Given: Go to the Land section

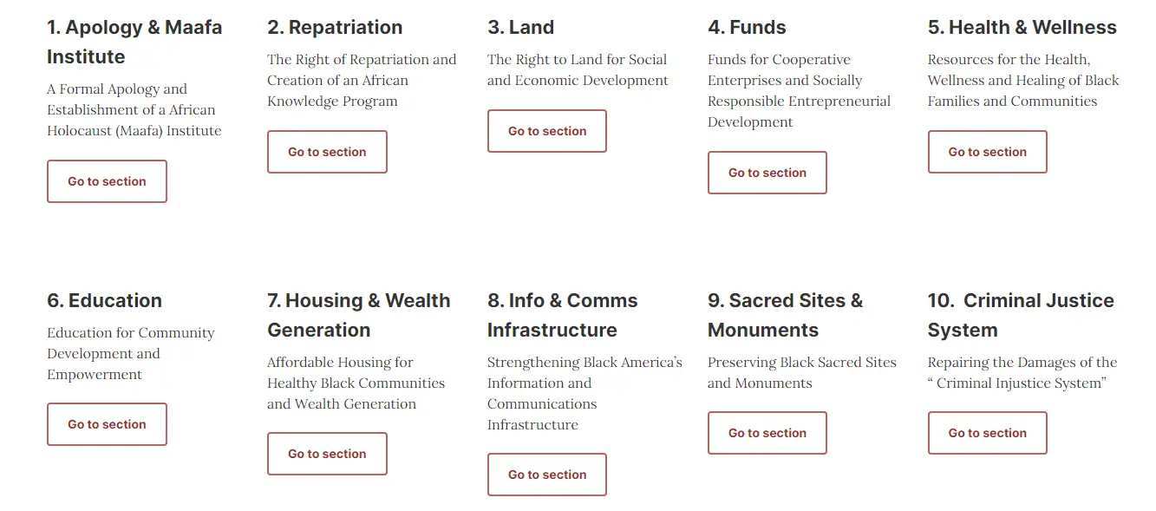Looking at the screenshot, I should point(547,131).
